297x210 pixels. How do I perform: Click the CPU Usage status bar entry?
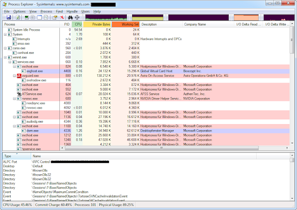18,205
